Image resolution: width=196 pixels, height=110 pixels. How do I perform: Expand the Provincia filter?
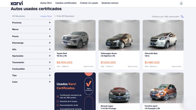[x=50, y=23]
